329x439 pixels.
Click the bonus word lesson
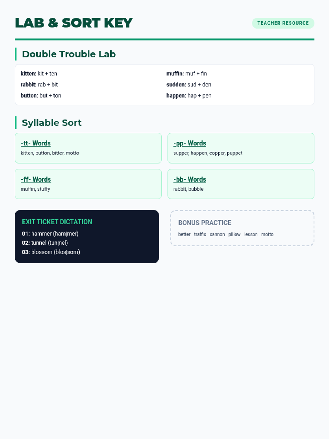251,234
